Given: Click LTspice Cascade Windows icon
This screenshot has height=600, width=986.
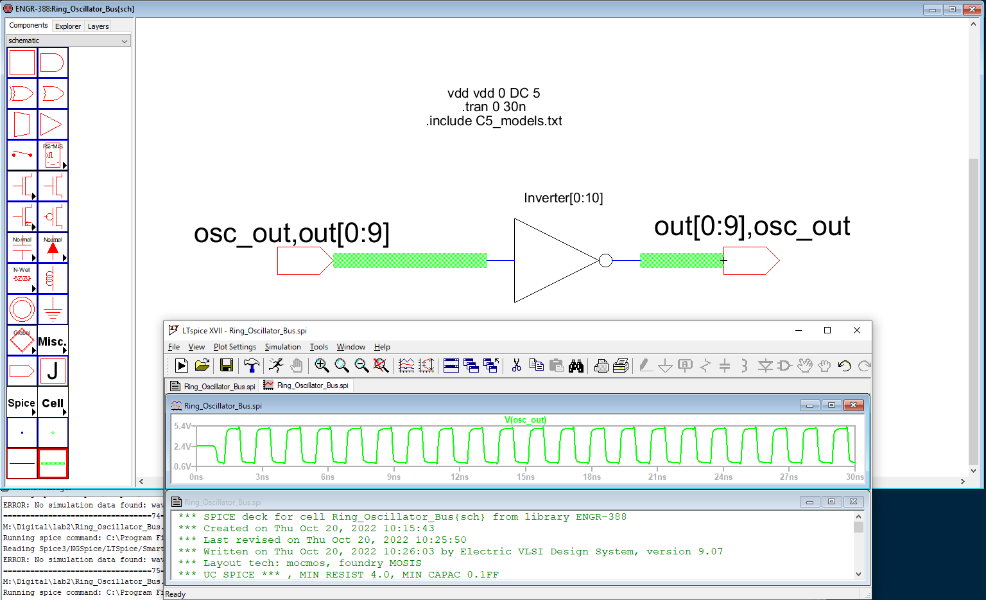Looking at the screenshot, I should click(x=471, y=366).
